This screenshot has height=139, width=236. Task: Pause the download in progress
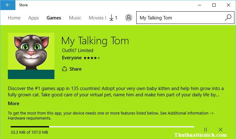tap(205, 130)
